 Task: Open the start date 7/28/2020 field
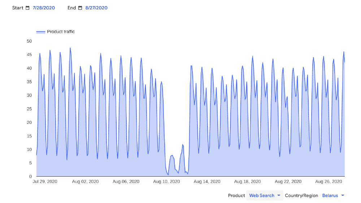44,8
